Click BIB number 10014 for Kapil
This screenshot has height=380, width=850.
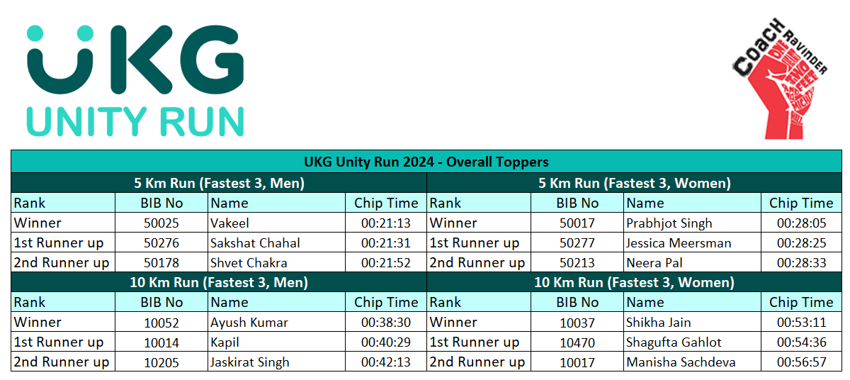(x=161, y=342)
